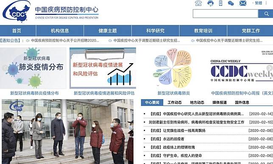Open notice about 公开招聘2020
The image size is (273, 164).
65,41
